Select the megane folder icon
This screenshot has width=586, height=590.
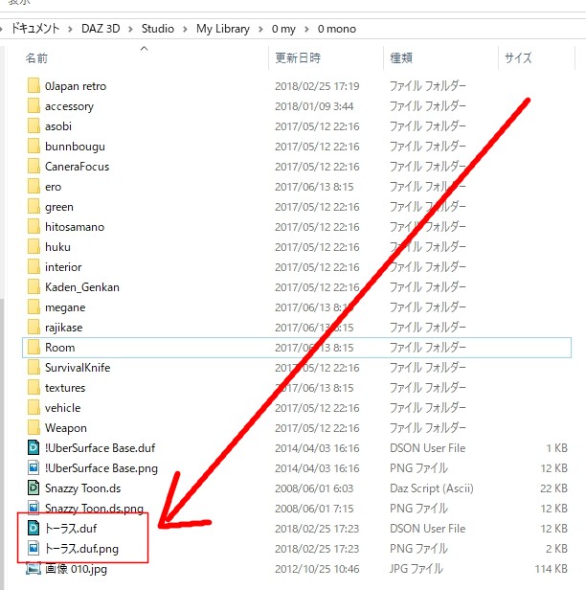click(34, 307)
